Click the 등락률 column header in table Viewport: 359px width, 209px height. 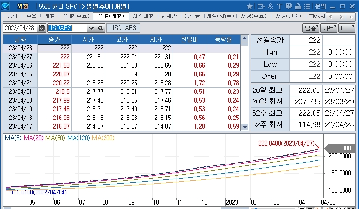224,39
